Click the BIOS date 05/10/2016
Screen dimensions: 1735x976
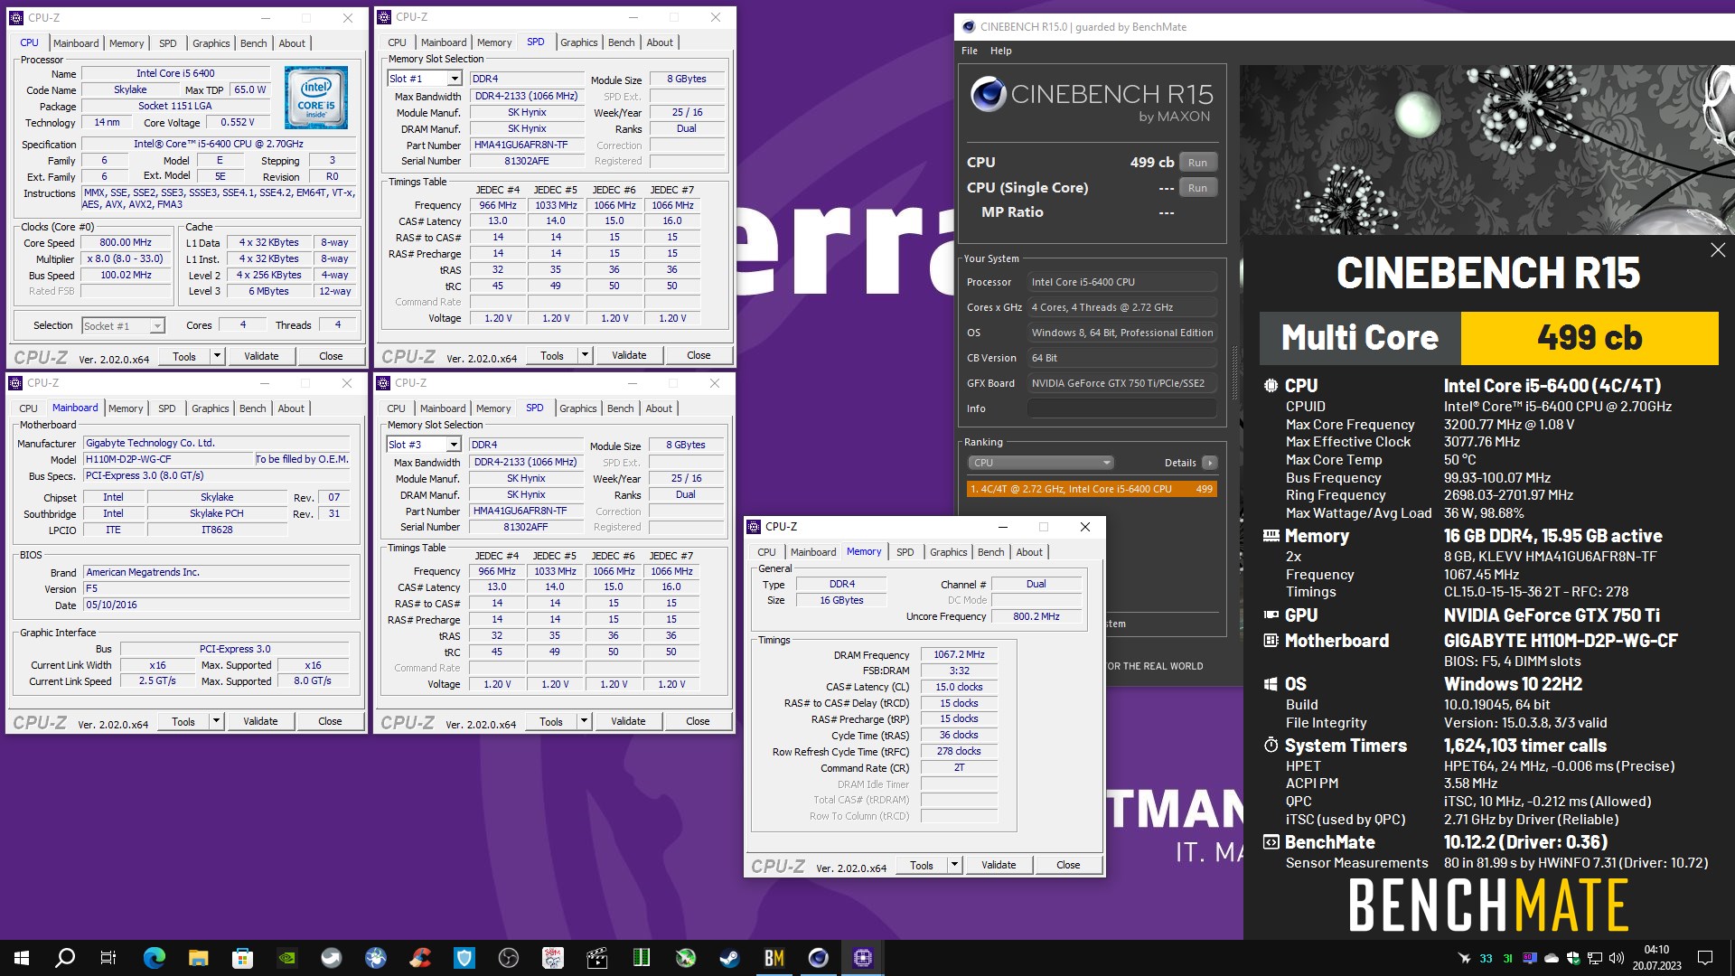(216, 605)
